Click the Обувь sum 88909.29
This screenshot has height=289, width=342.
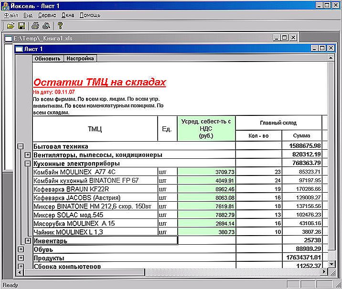tap(309, 249)
